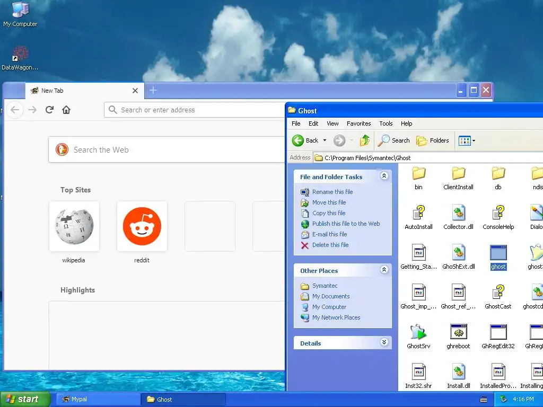Reload the page in Mypal browser
The image size is (543, 407).
49,110
